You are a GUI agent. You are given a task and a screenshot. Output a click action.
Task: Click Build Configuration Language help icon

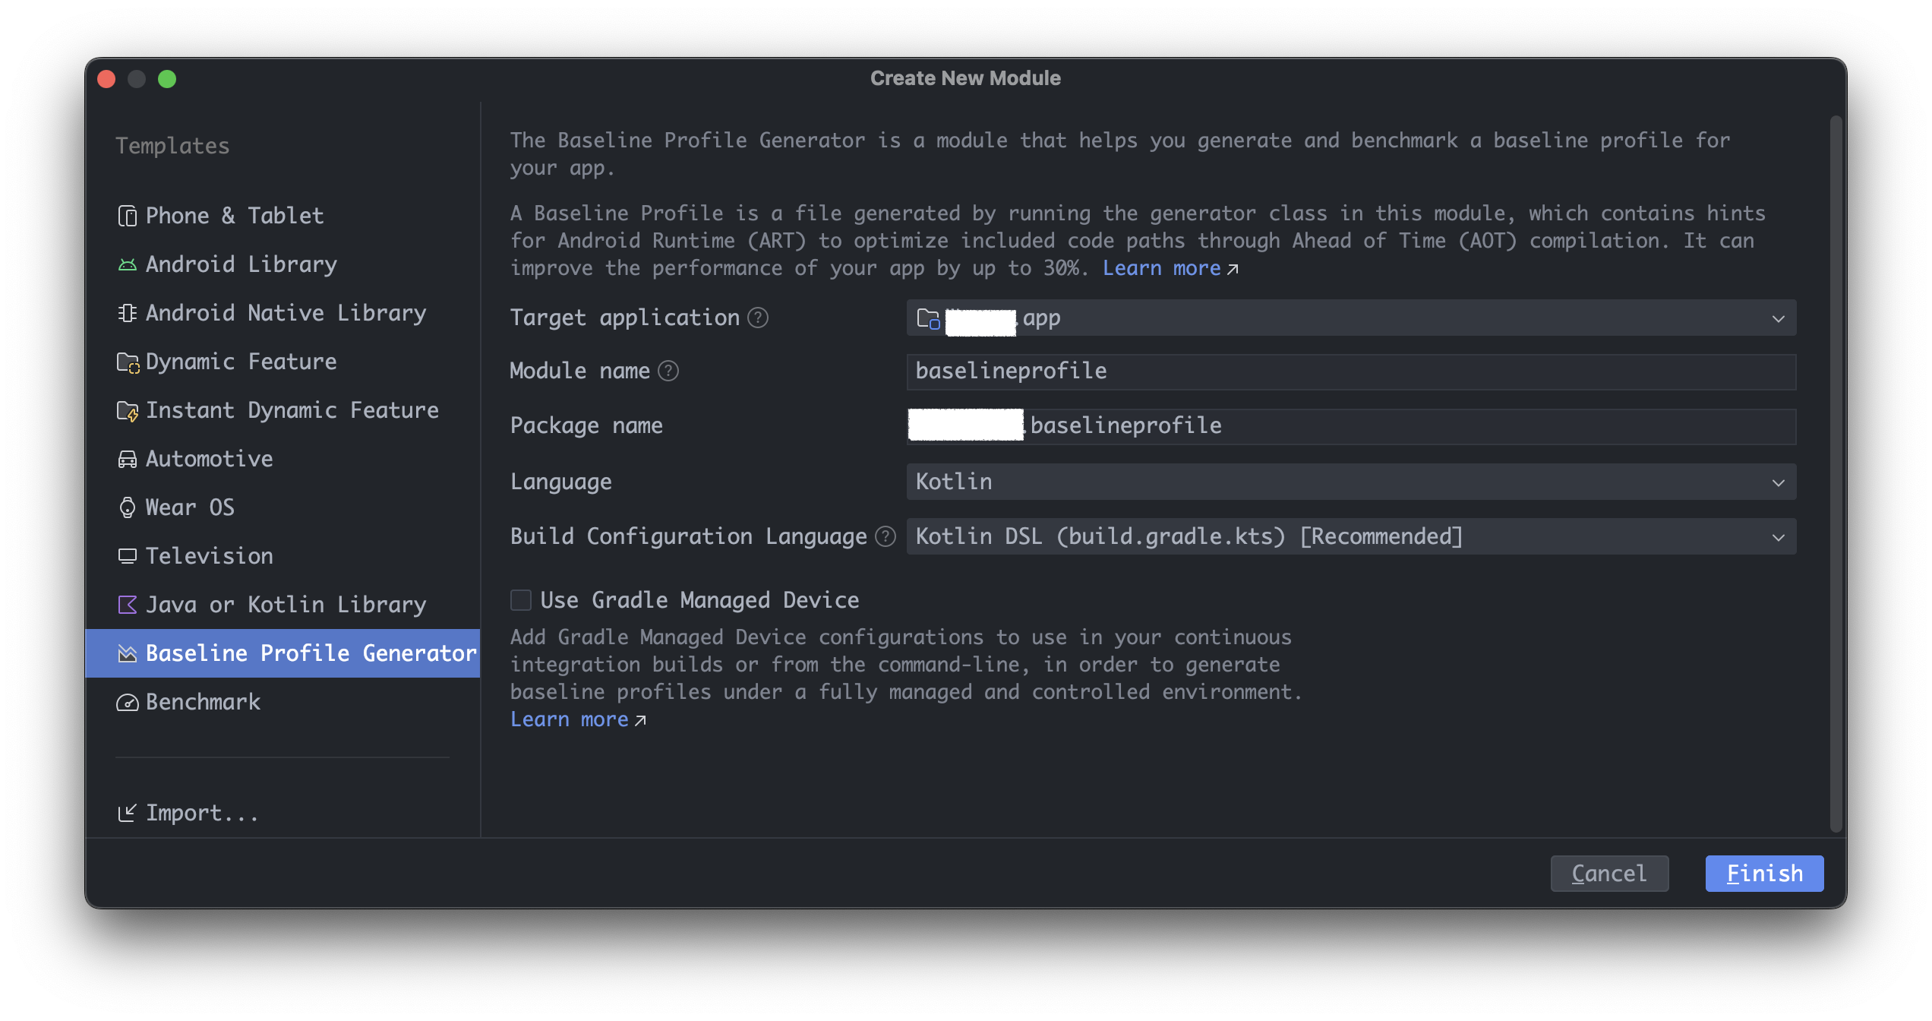885,536
